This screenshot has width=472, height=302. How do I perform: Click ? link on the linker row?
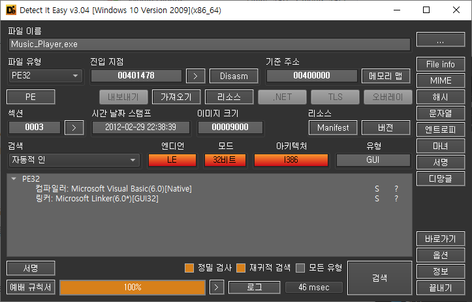tap(396, 198)
